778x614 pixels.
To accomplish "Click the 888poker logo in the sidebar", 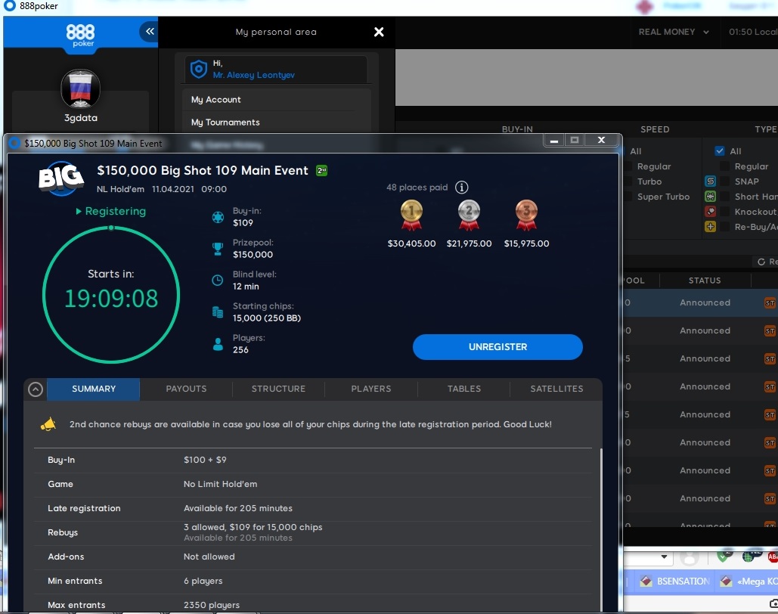I will pyautogui.click(x=80, y=36).
